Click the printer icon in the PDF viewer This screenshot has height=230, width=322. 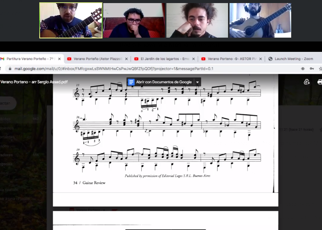(x=320, y=82)
